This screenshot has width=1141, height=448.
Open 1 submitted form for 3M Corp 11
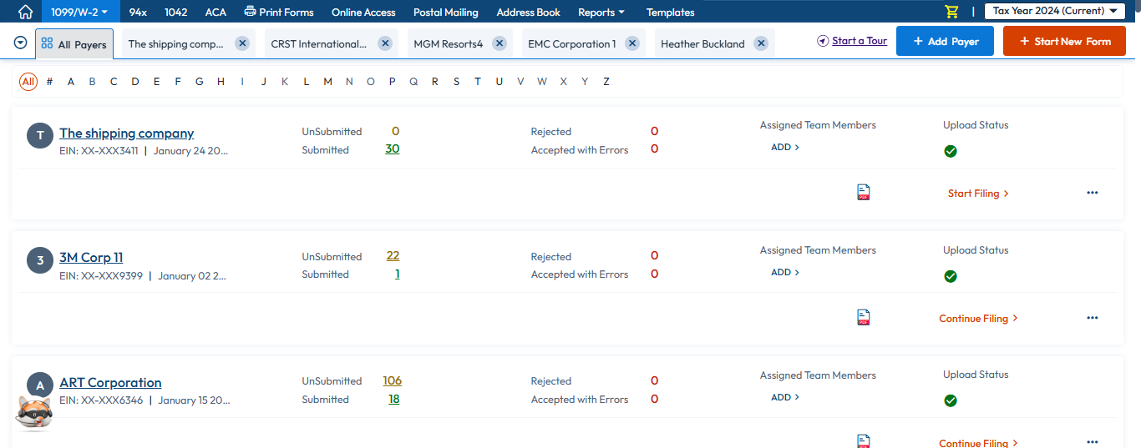point(398,274)
